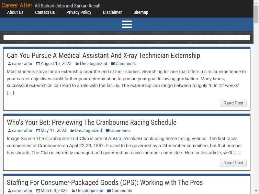
Task: Click the tagline 'All Sarkari Jobs and Sarkari Result'
Action: click(x=68, y=6)
